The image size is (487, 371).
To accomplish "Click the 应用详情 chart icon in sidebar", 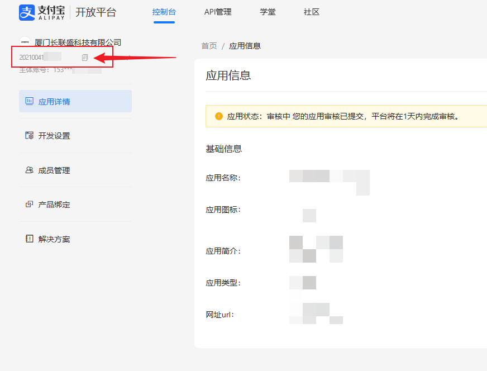I will 29,101.
